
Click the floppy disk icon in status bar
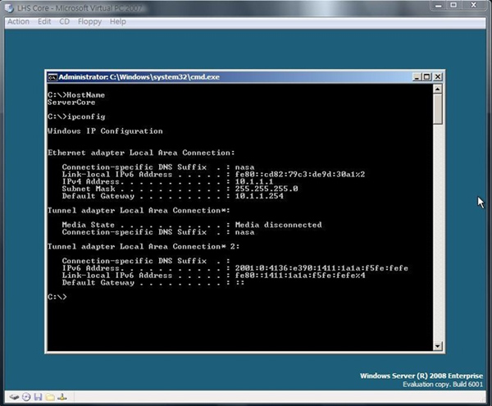(38, 398)
